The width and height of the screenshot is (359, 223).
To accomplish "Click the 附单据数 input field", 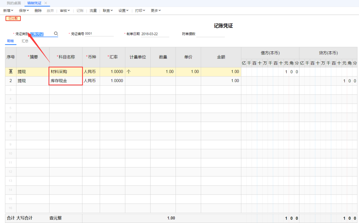I will 210,34.
